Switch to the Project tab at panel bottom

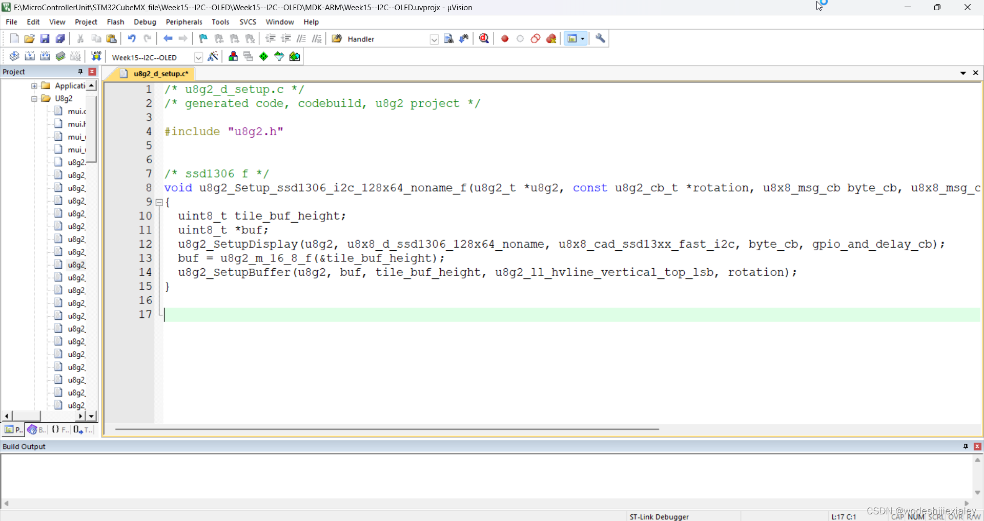tap(13, 430)
